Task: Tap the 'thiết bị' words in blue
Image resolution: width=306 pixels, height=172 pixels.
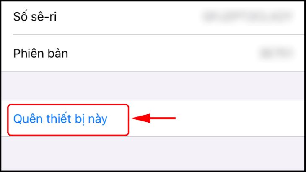Action: (x=65, y=118)
